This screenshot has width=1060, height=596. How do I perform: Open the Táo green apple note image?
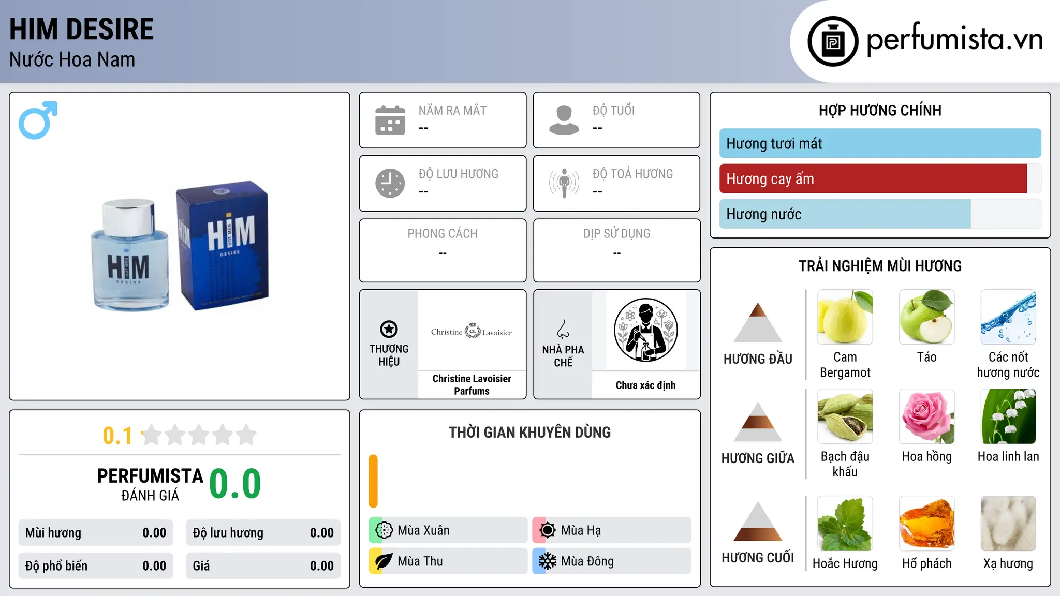click(x=927, y=317)
